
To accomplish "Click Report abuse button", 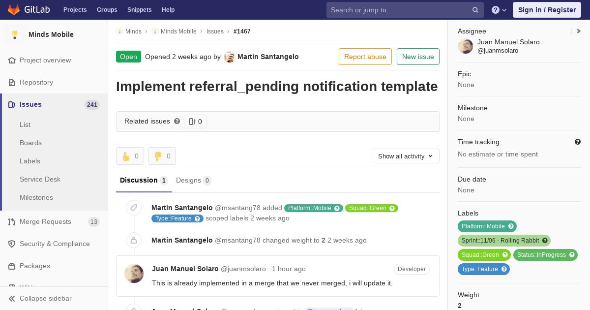I will click(365, 57).
